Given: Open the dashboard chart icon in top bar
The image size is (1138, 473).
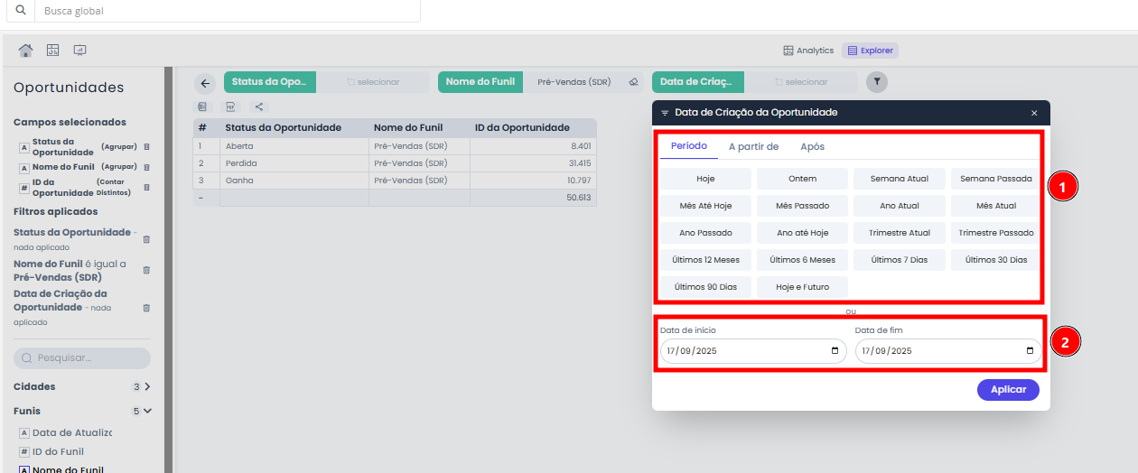Looking at the screenshot, I should point(52,51).
